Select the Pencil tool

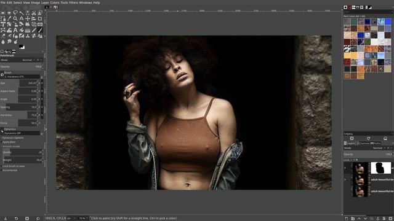pyautogui.click(x=34, y=30)
